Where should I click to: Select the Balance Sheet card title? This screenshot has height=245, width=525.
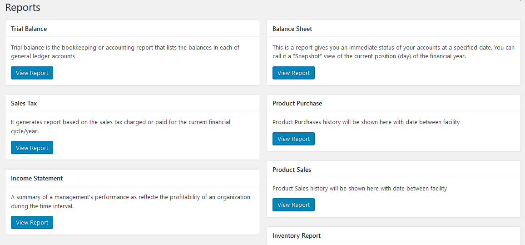point(292,29)
